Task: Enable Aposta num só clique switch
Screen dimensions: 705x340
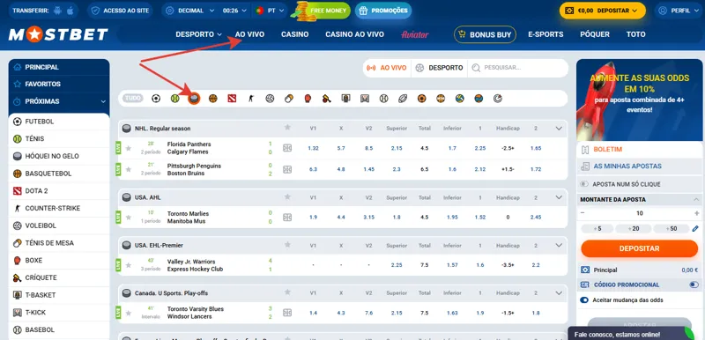Action: tap(584, 184)
